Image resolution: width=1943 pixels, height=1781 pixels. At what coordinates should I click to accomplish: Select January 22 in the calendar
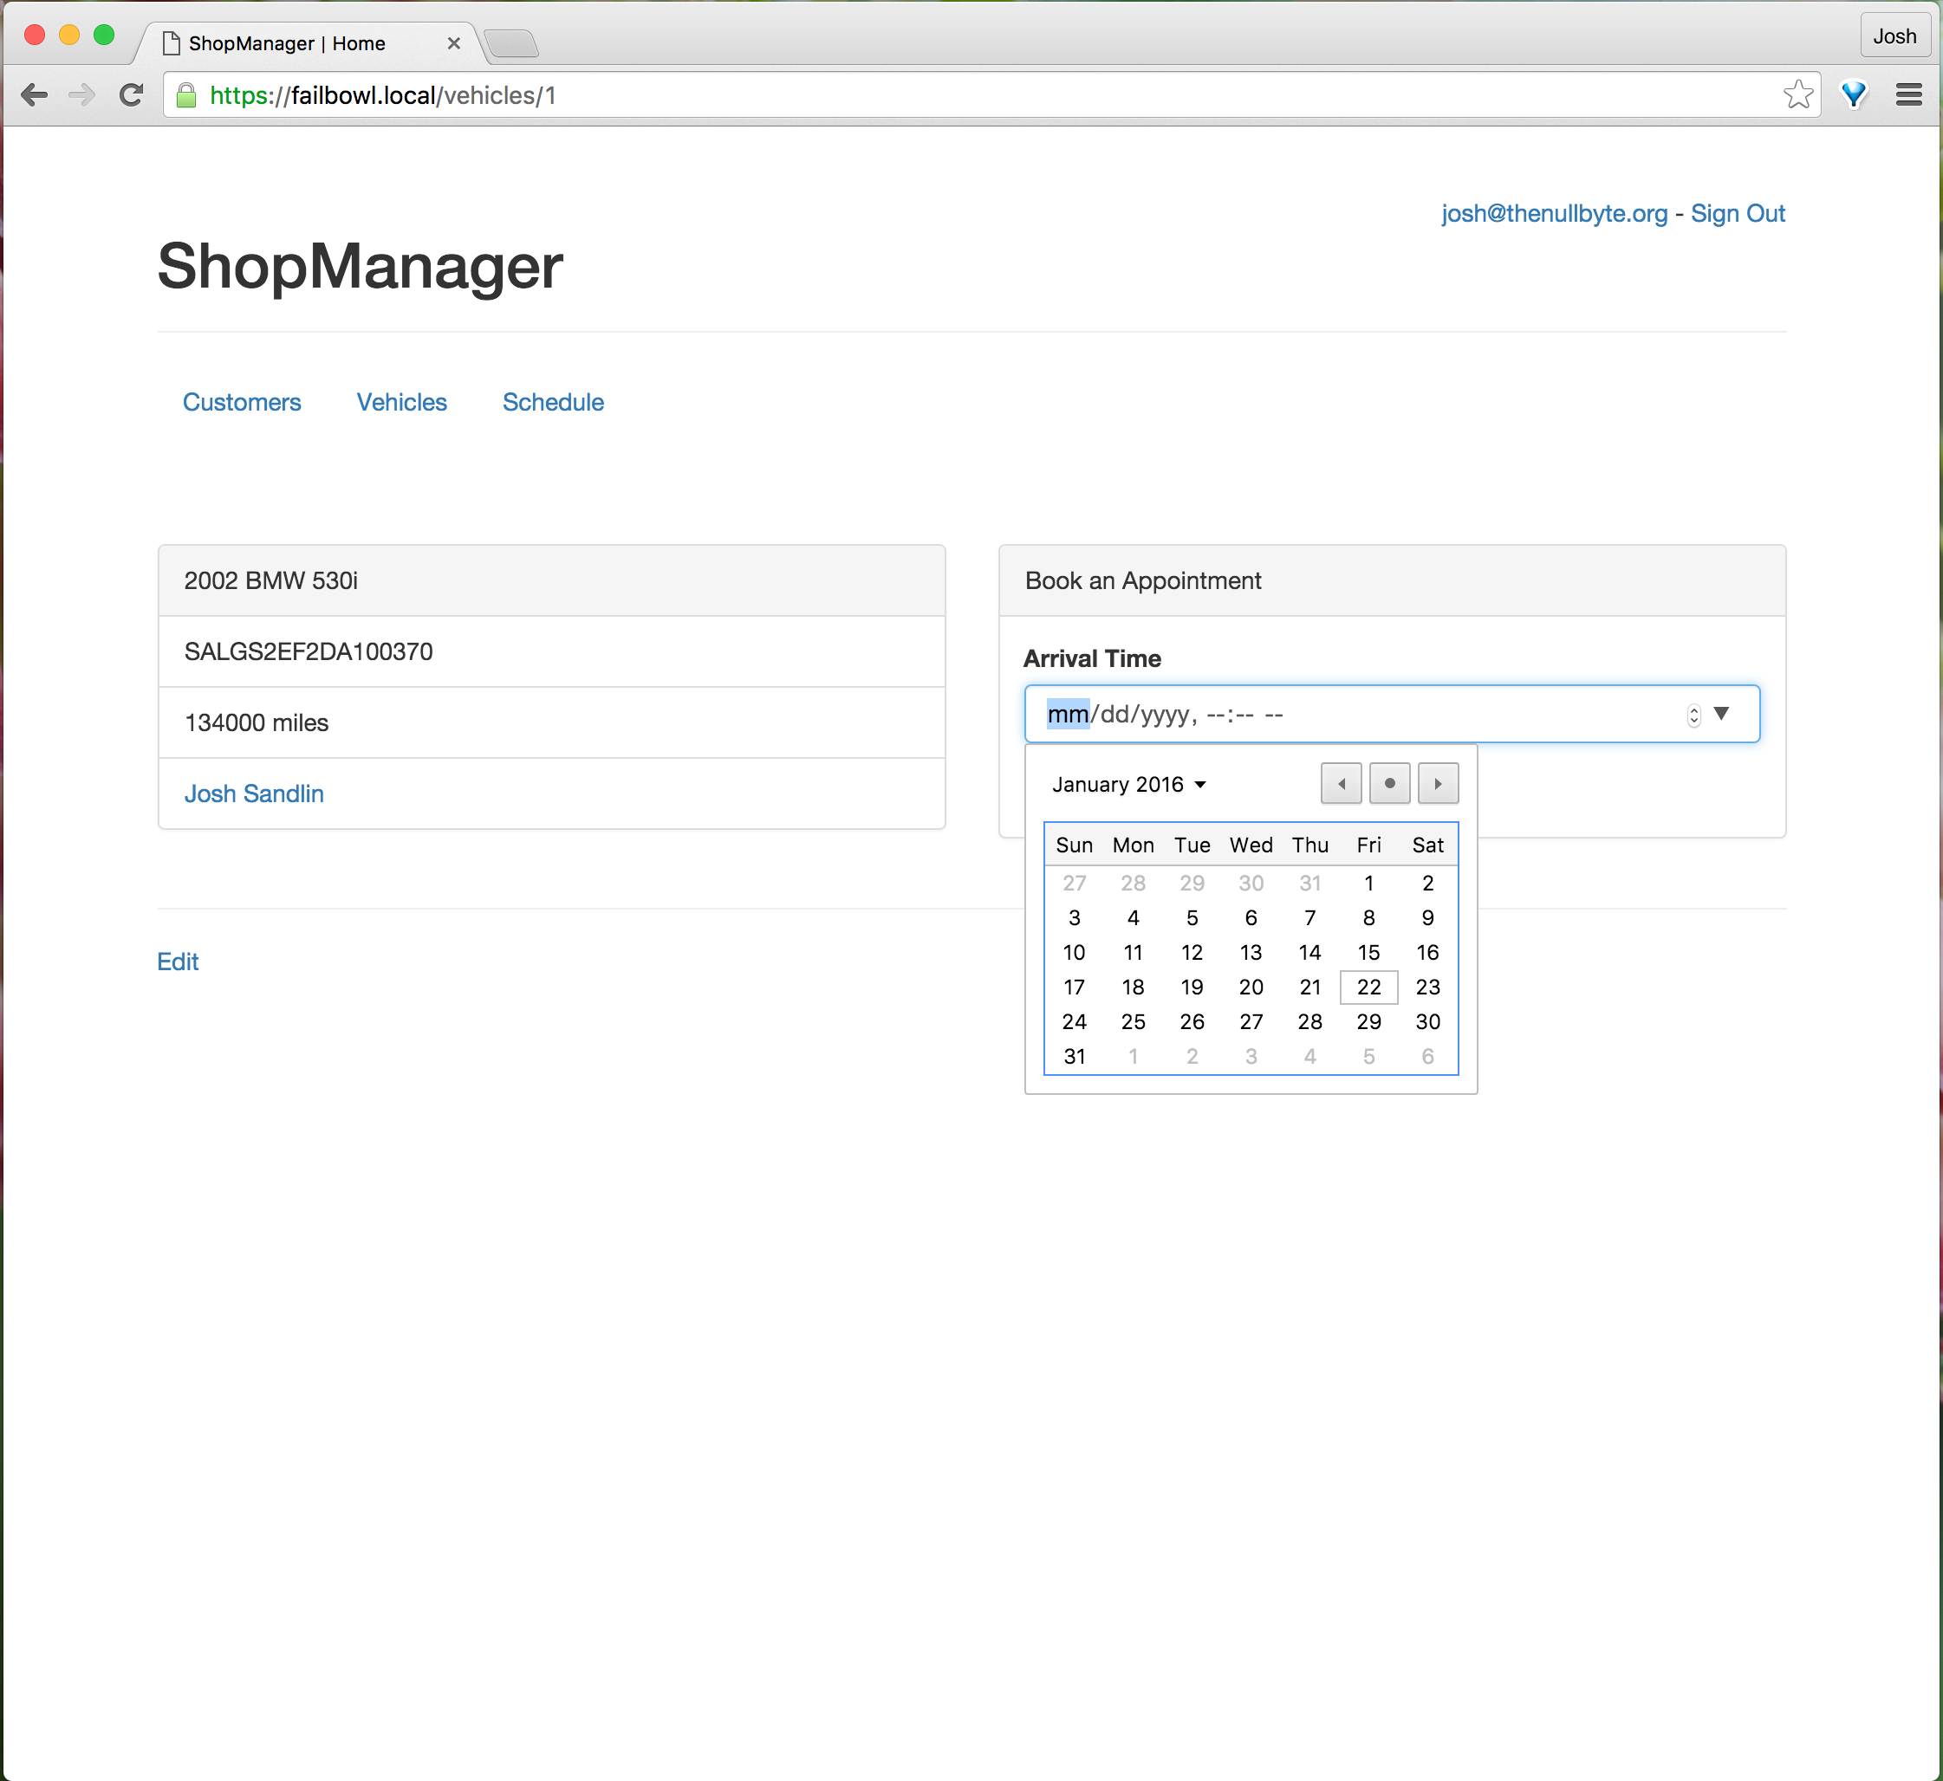pos(1368,987)
